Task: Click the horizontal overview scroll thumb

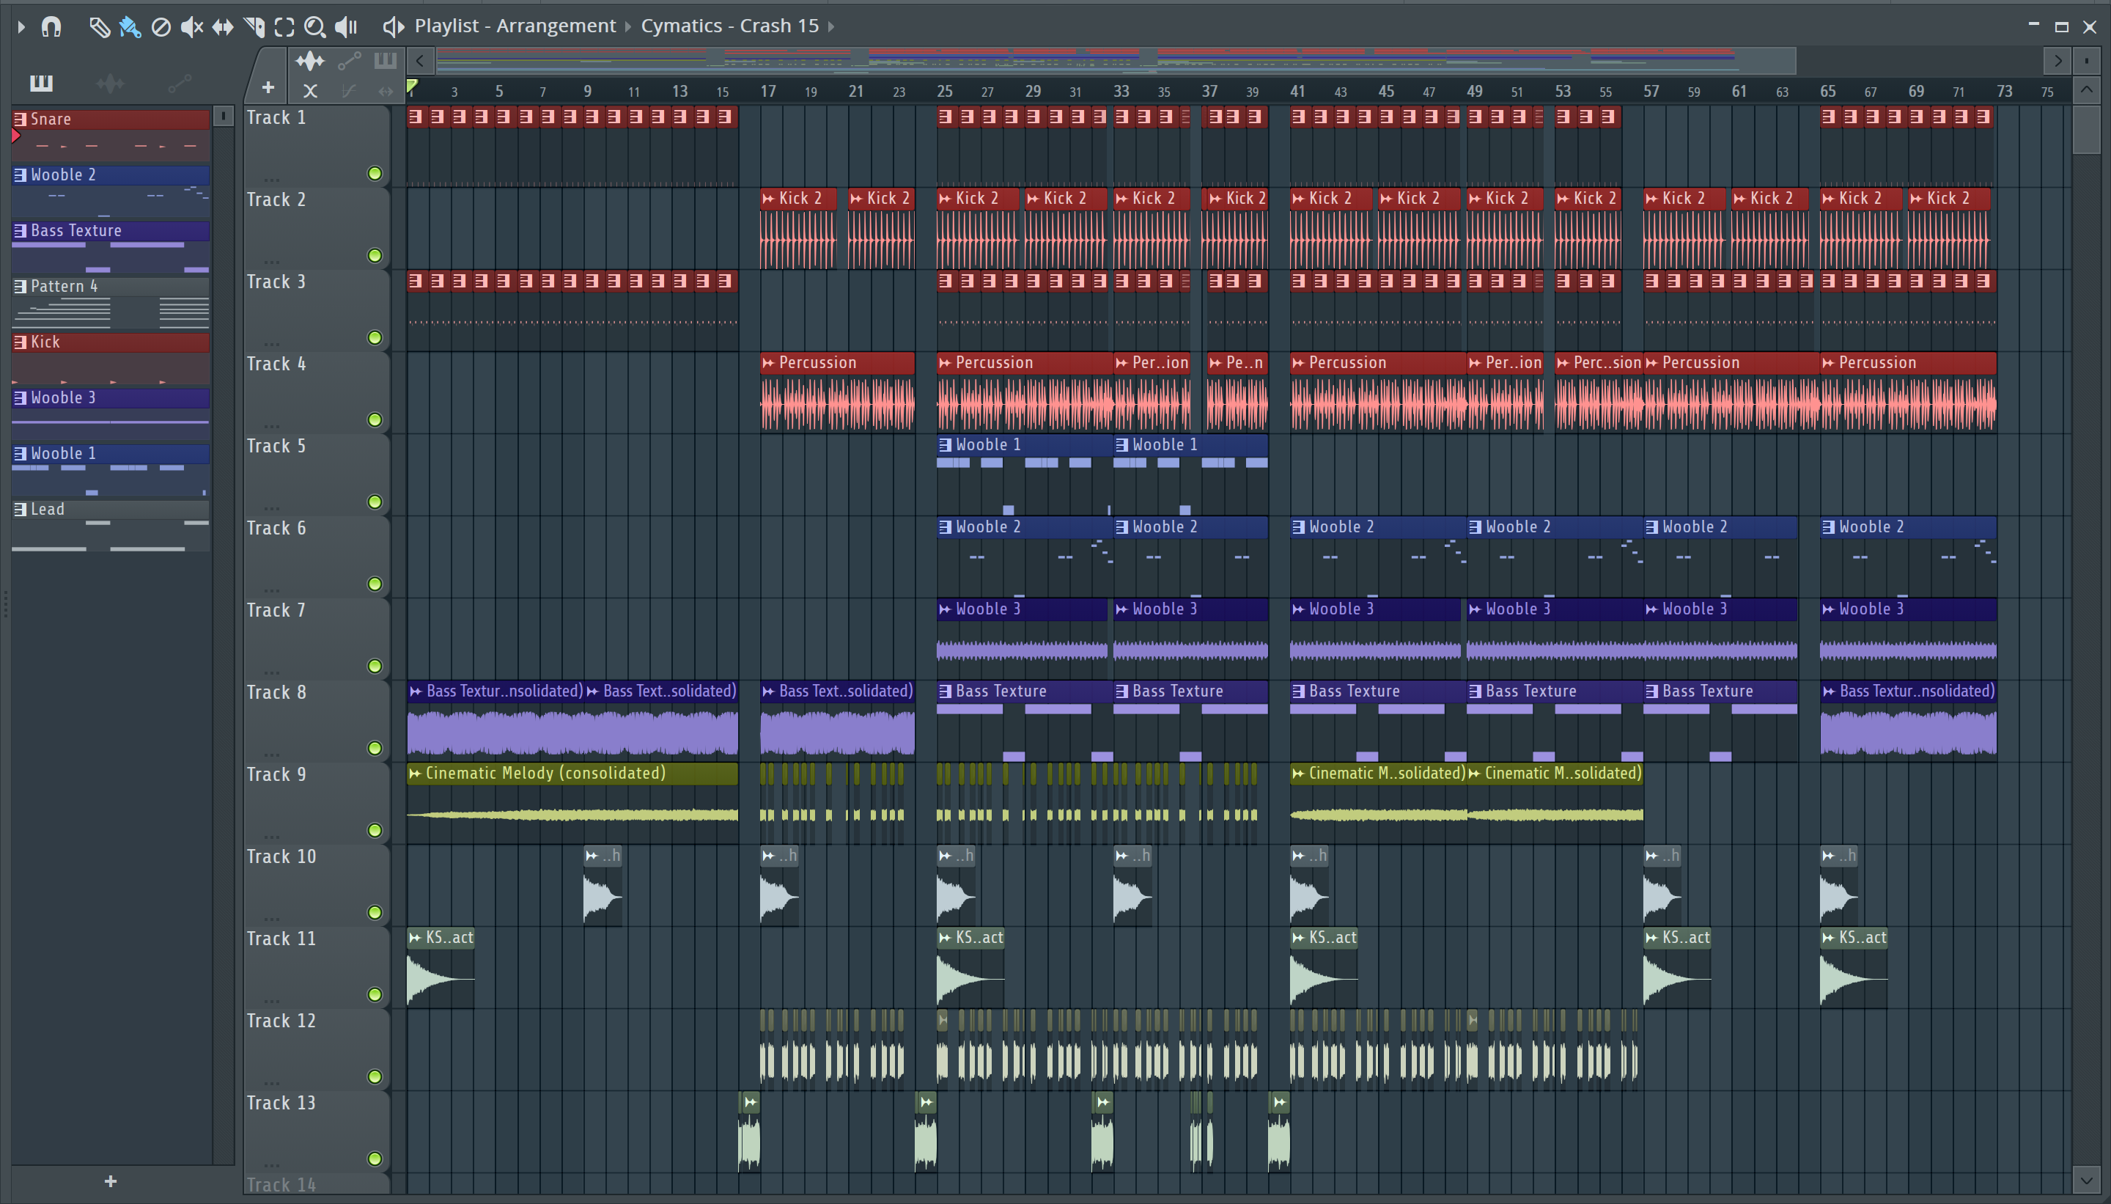Action: tap(1116, 60)
